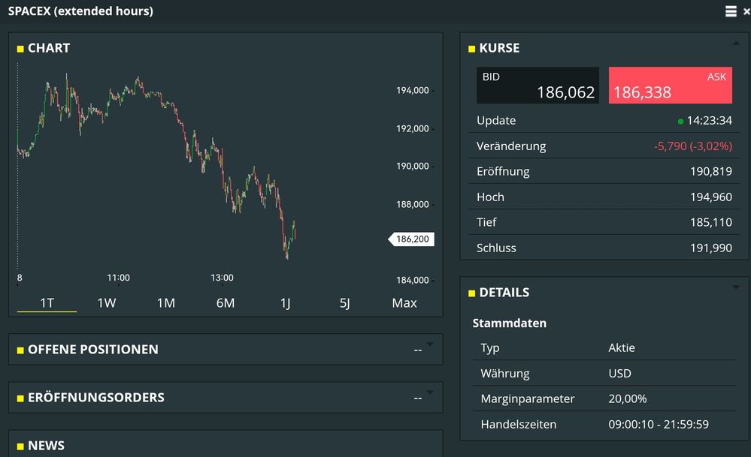Show the 1J chart range
The height and width of the screenshot is (457, 751).
tap(285, 303)
